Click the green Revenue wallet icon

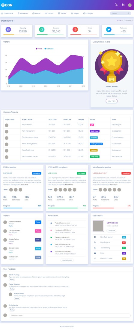click(x=42, y=29)
